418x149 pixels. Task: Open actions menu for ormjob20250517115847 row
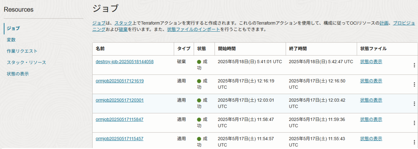pos(414,123)
